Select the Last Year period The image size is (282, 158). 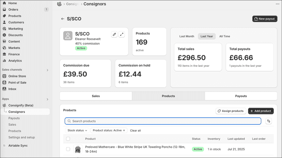click(x=207, y=36)
